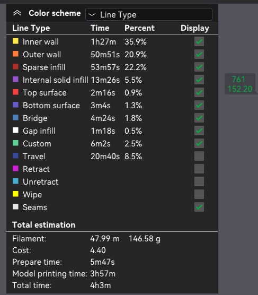
Task: Uncheck the Outer wall display checkbox
Action: pyautogui.click(x=199, y=54)
